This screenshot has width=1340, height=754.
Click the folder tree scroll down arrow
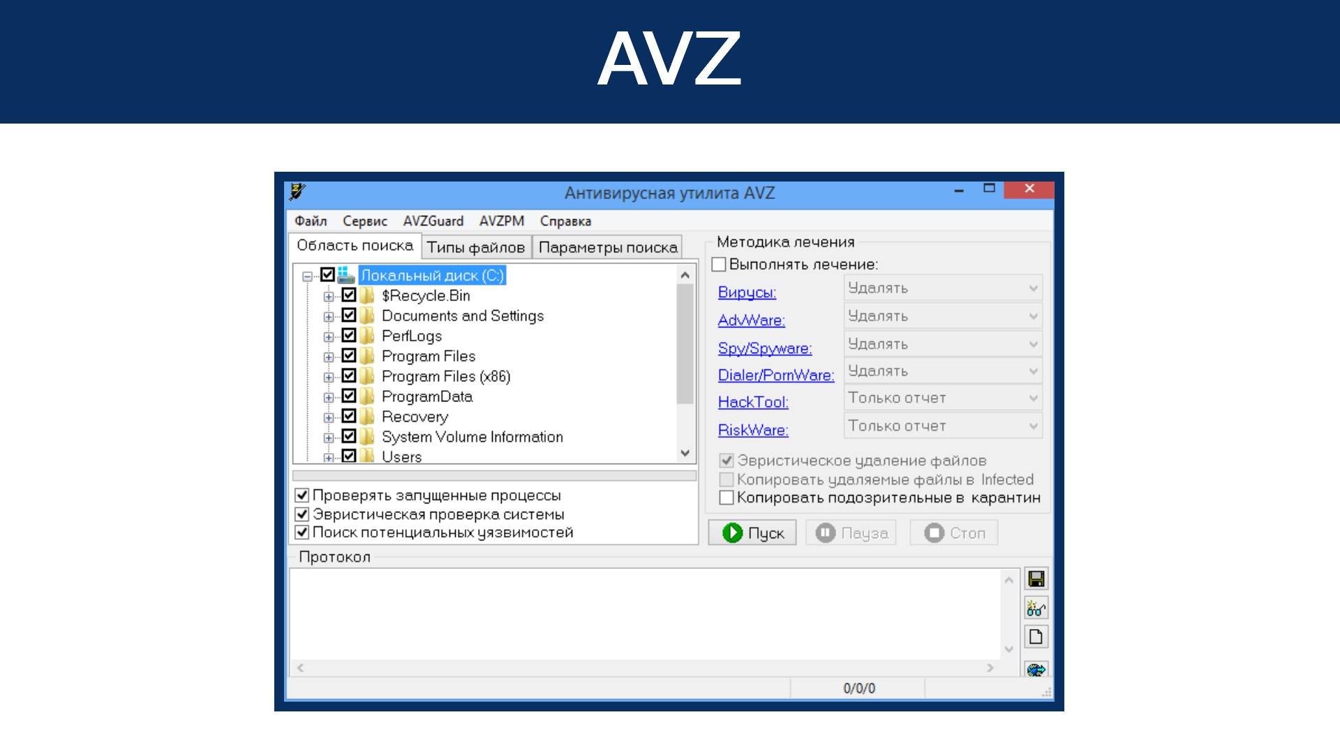[x=685, y=453]
